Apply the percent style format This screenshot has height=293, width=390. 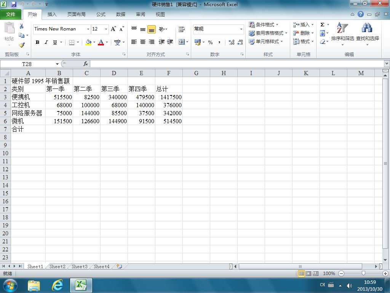coord(210,42)
